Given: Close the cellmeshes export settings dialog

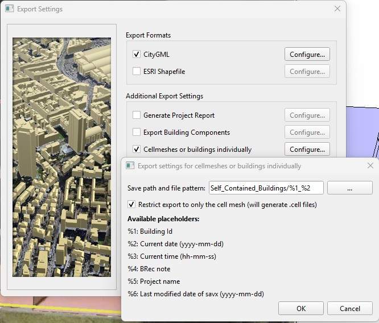Looking at the screenshot, I should (x=370, y=165).
